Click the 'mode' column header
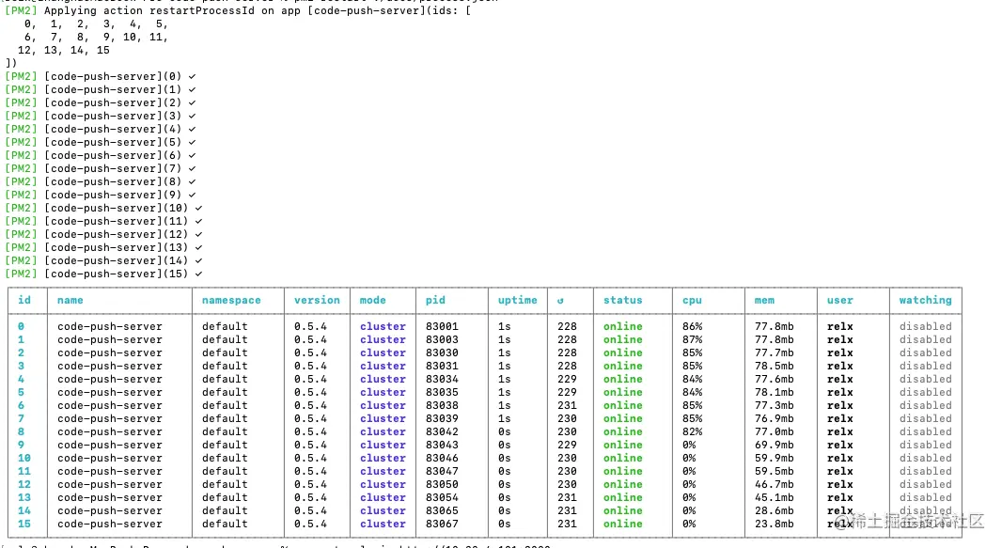The width and height of the screenshot is (1002, 548). [x=372, y=300]
